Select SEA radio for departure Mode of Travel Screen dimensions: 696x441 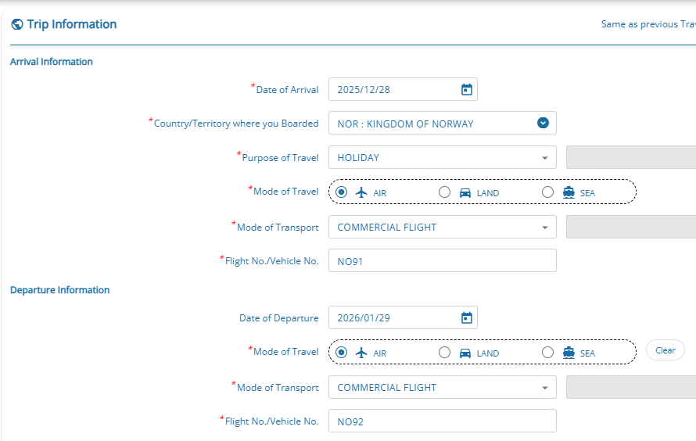[547, 353]
